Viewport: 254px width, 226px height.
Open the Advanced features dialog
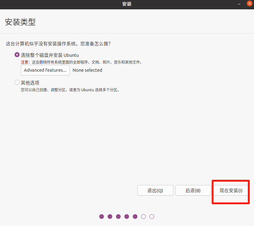[45, 70]
